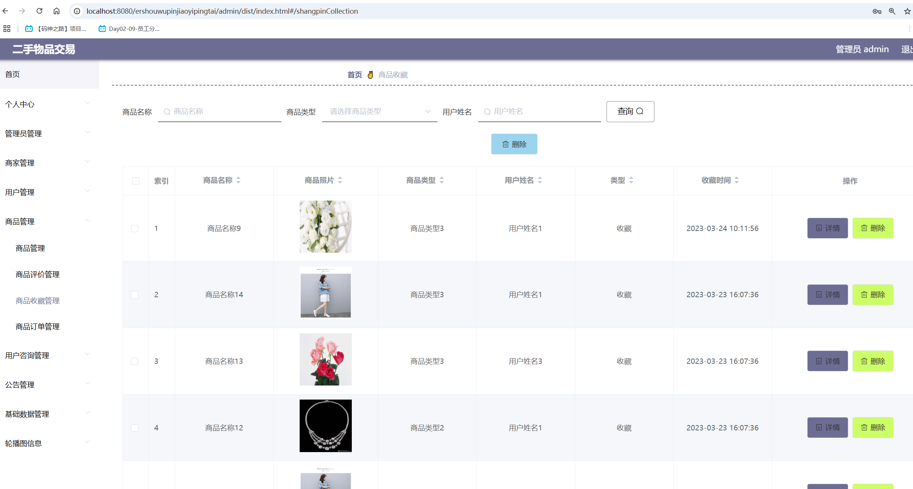The width and height of the screenshot is (913, 489).
Task: Go to 首页 in sidebar
Action: coord(49,74)
